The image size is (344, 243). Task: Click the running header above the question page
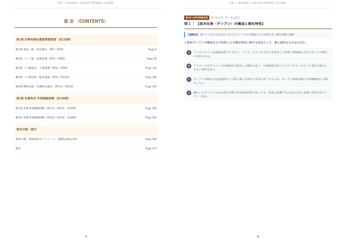point(258,3)
